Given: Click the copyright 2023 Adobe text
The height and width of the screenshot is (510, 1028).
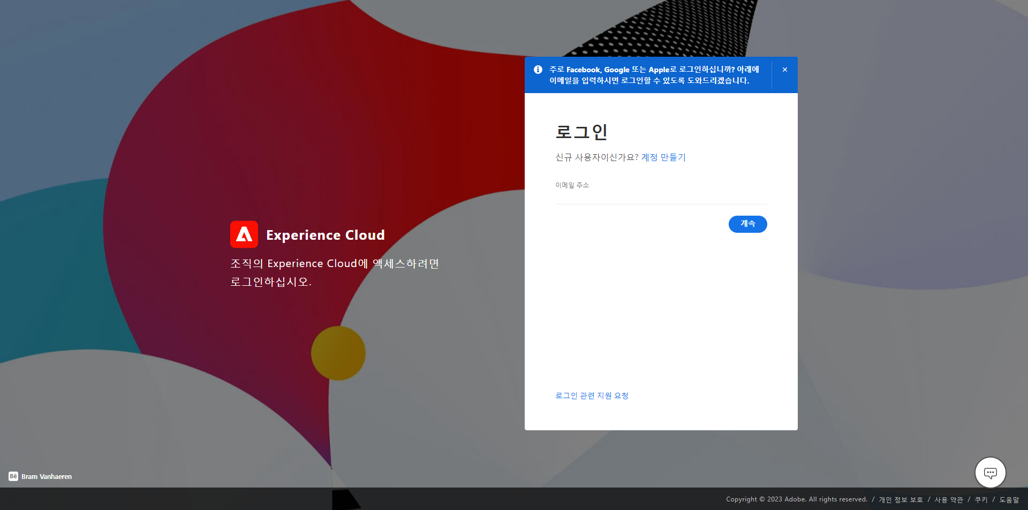Looking at the screenshot, I should pyautogui.click(x=797, y=499).
